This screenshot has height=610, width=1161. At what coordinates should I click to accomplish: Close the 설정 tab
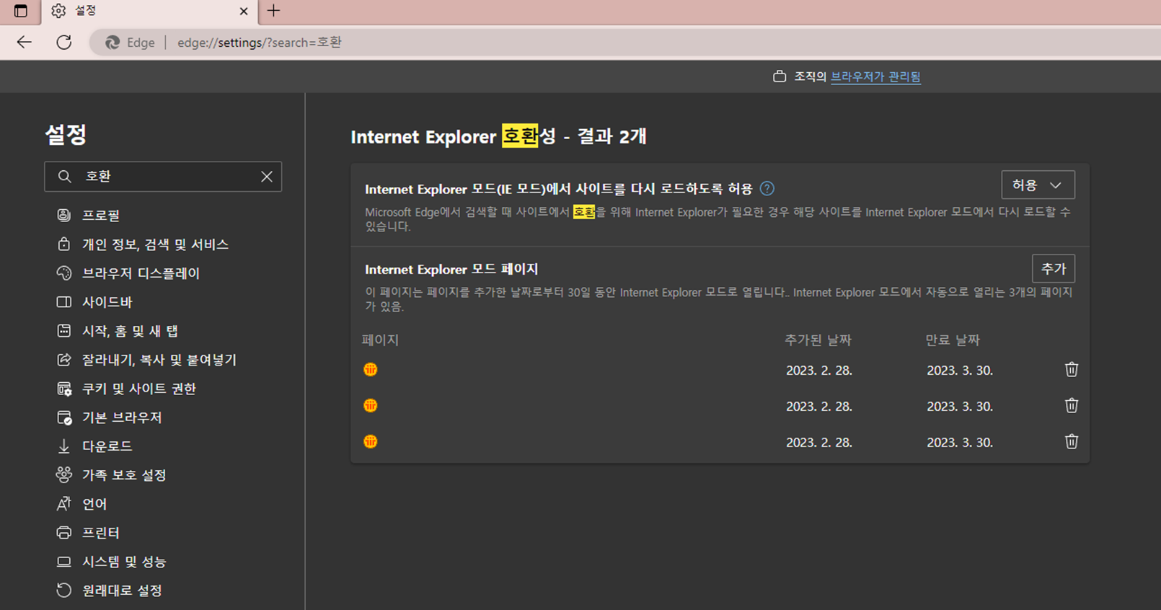244,12
